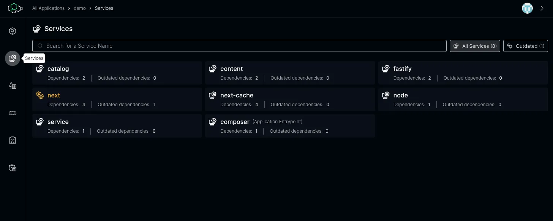Click the fastify service icon
The height and width of the screenshot is (221, 553).
point(386,69)
